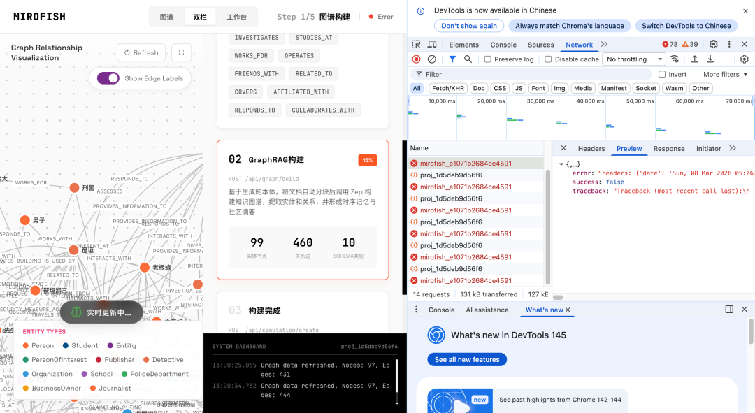Click See all new features
Viewport: 755px width, 413px height.
[x=467, y=360]
